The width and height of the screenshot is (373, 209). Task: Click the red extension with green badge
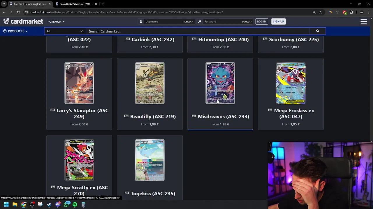coord(344,12)
